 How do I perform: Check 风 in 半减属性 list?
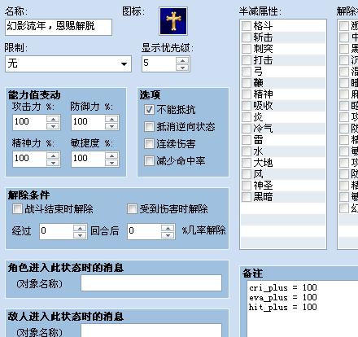tap(247, 174)
